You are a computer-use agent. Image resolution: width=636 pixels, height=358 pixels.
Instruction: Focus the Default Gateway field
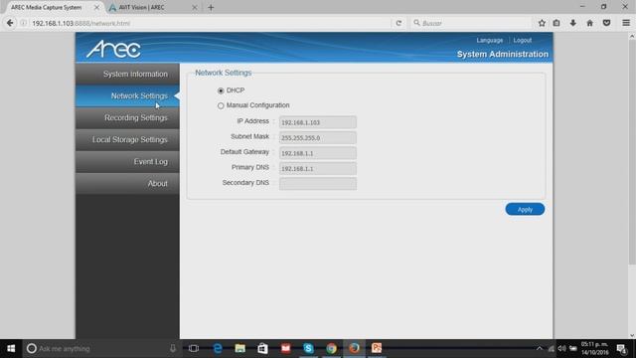click(318, 153)
